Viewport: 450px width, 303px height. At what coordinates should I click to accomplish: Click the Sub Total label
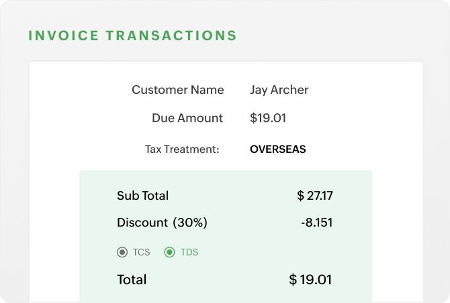[x=142, y=196]
